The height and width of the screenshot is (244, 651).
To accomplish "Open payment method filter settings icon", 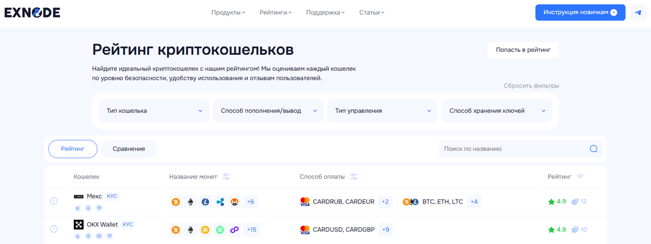I will point(354,177).
